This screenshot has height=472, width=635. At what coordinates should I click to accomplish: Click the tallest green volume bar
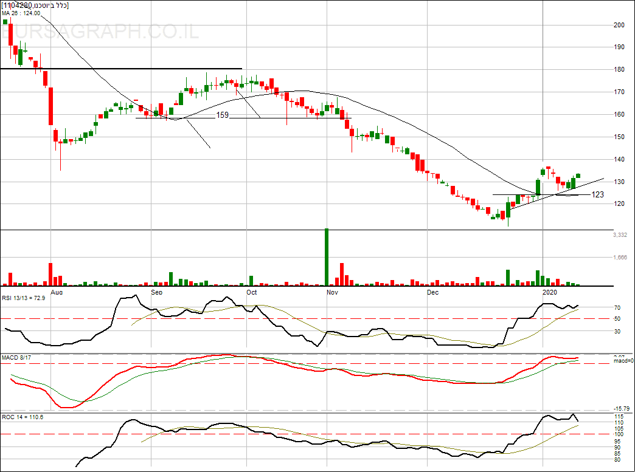click(327, 257)
